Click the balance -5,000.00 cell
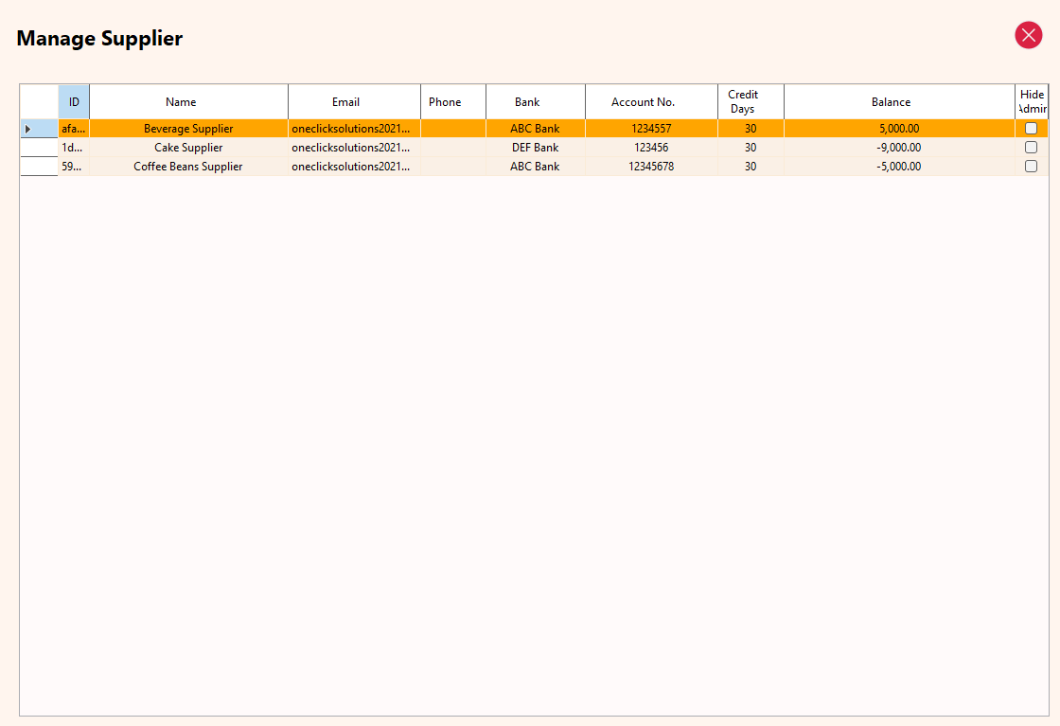The height and width of the screenshot is (726, 1060). pyautogui.click(x=900, y=167)
